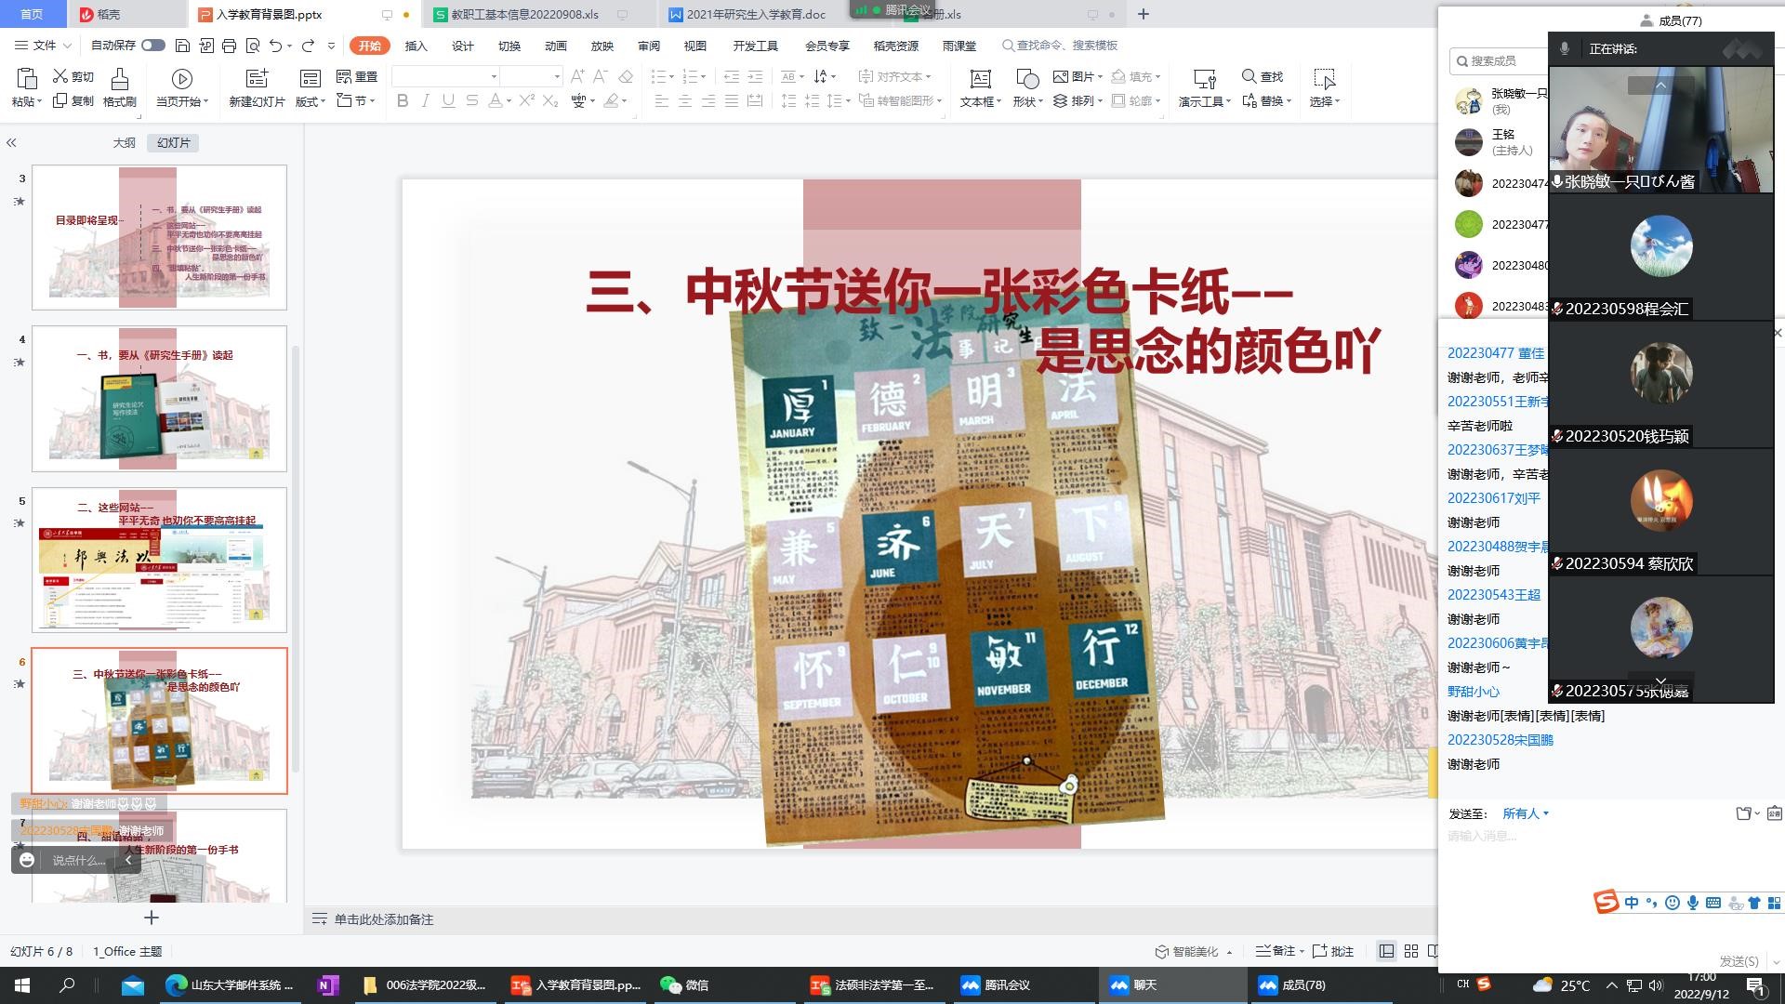This screenshot has width=1785, height=1004.
Task: Open the Shapes (形状) tool
Action: click(1026, 80)
